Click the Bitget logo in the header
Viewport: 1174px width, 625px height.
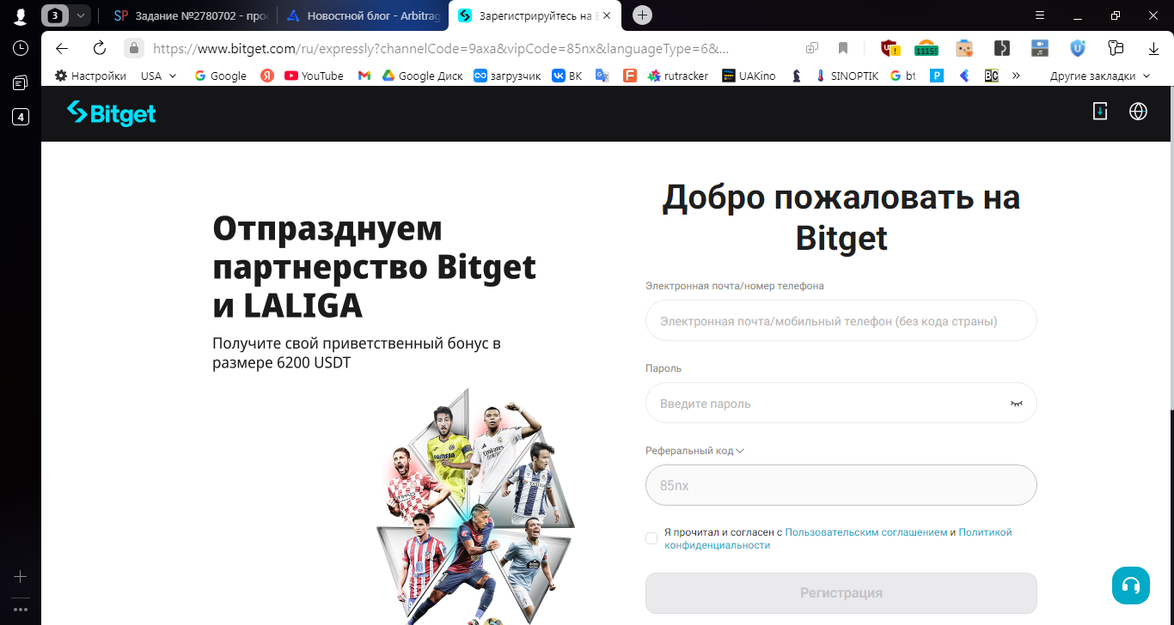112,112
